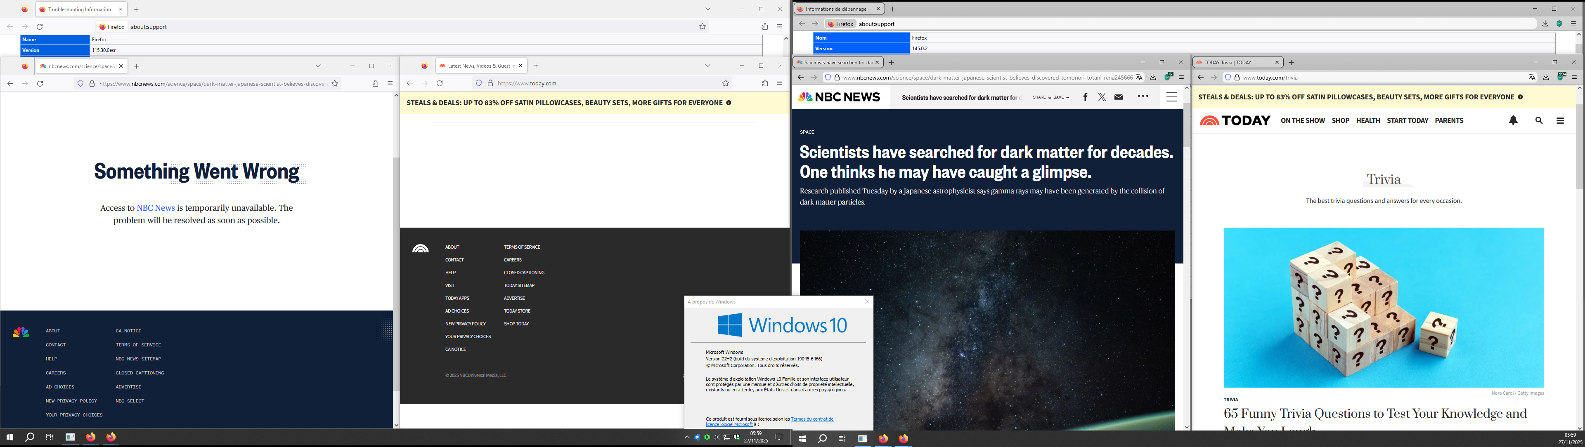
Task: Expand the SHARE & SAVE menu
Action: tap(1051, 97)
